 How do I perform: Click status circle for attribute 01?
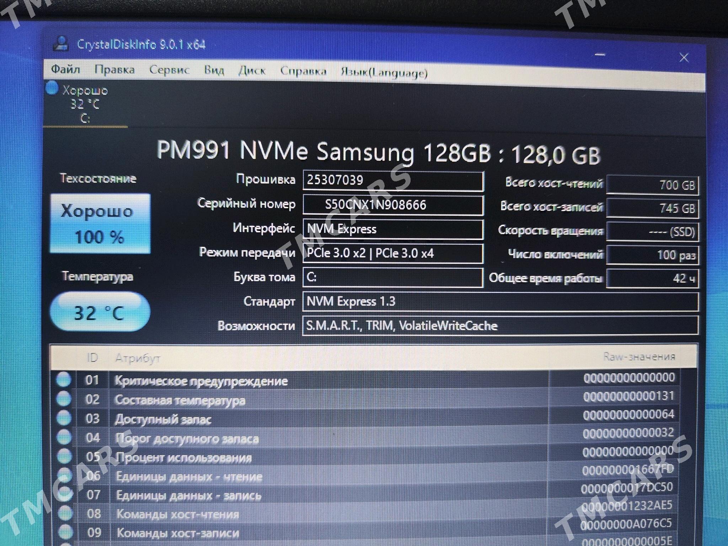point(64,380)
